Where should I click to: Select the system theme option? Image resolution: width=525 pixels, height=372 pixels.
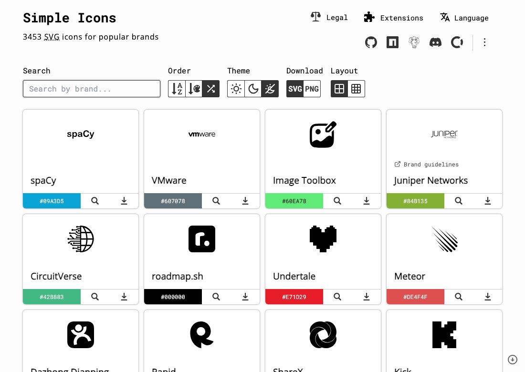pyautogui.click(x=270, y=89)
